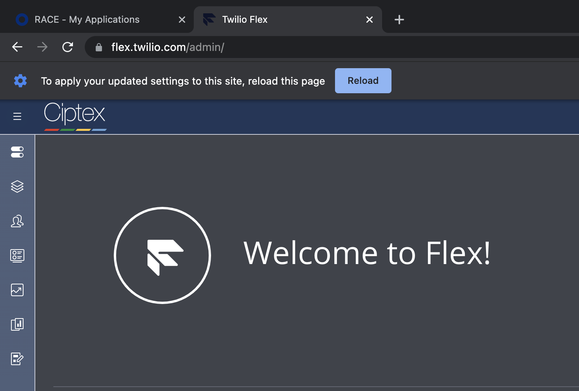This screenshot has height=391, width=579.
Task: Open the hamburger menu beside Ciptex logo
Action: (x=17, y=116)
